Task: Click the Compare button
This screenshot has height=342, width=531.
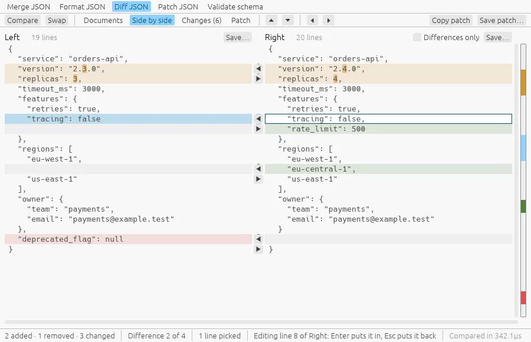Action: click(22, 20)
